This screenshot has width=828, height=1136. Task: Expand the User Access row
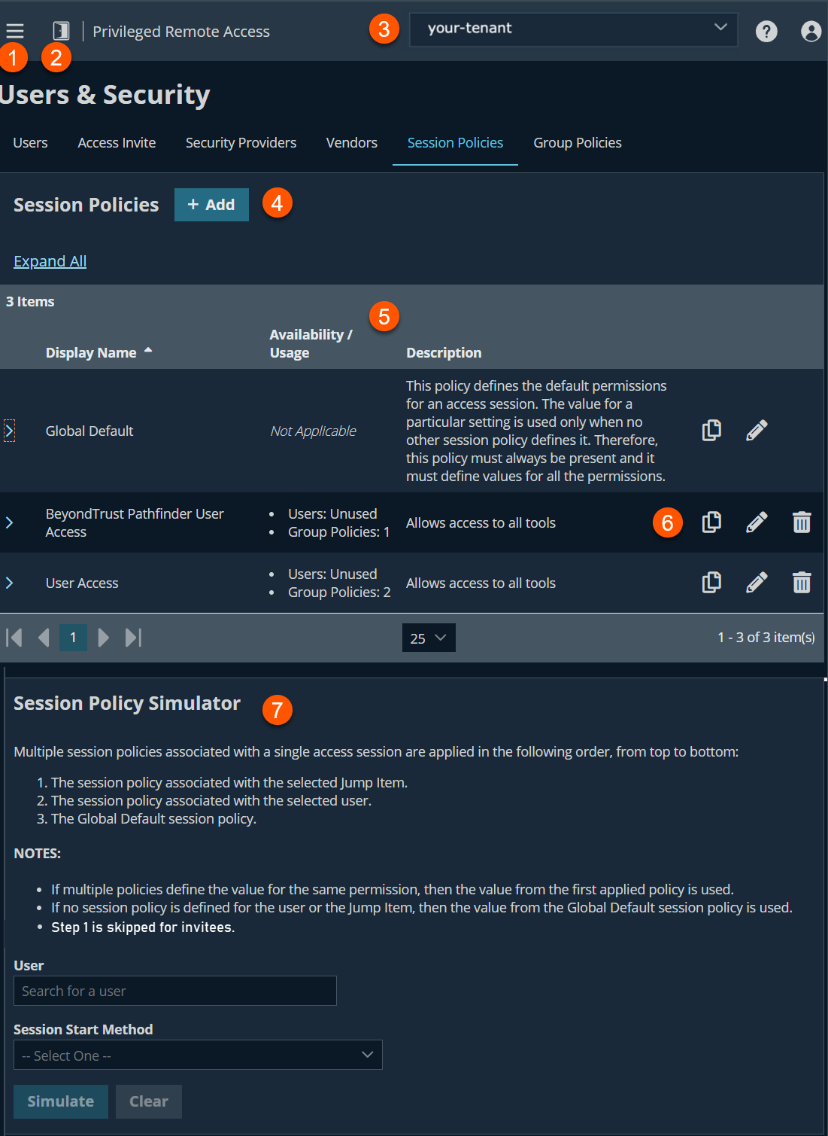point(10,582)
